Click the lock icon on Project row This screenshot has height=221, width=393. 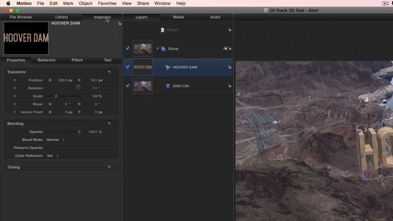click(230, 30)
